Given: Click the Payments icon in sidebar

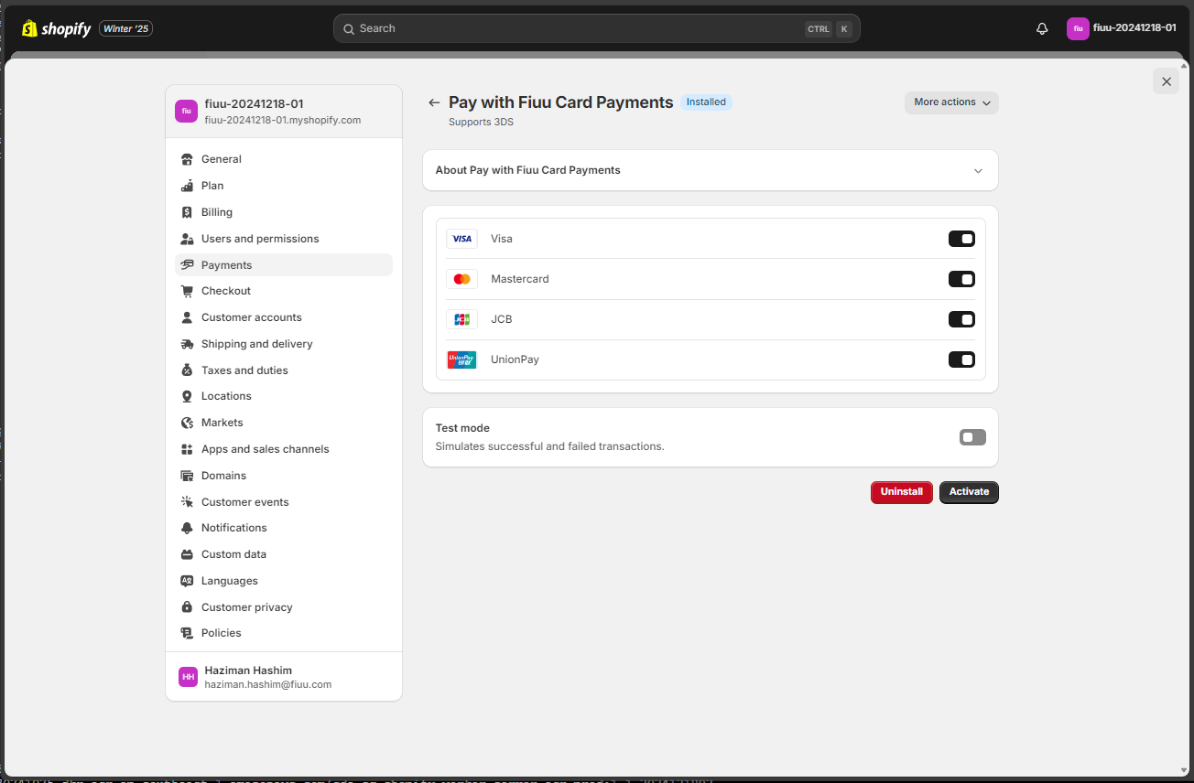Looking at the screenshot, I should [188, 265].
